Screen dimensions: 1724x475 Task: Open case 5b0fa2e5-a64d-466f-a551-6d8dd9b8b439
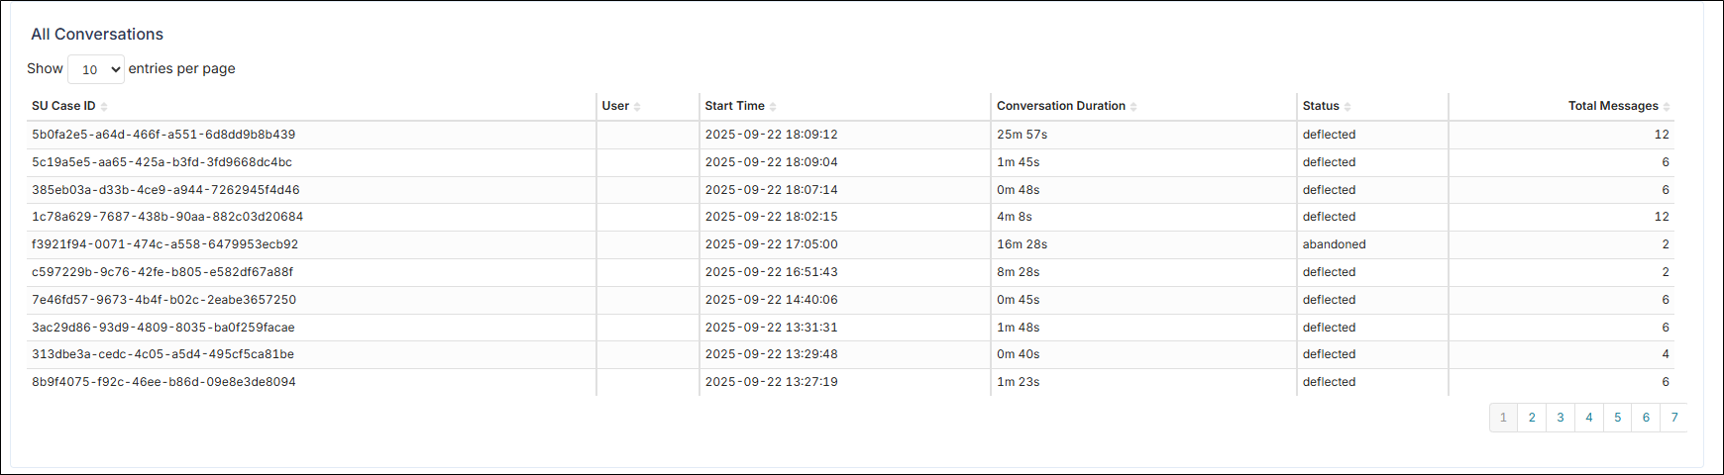point(163,135)
